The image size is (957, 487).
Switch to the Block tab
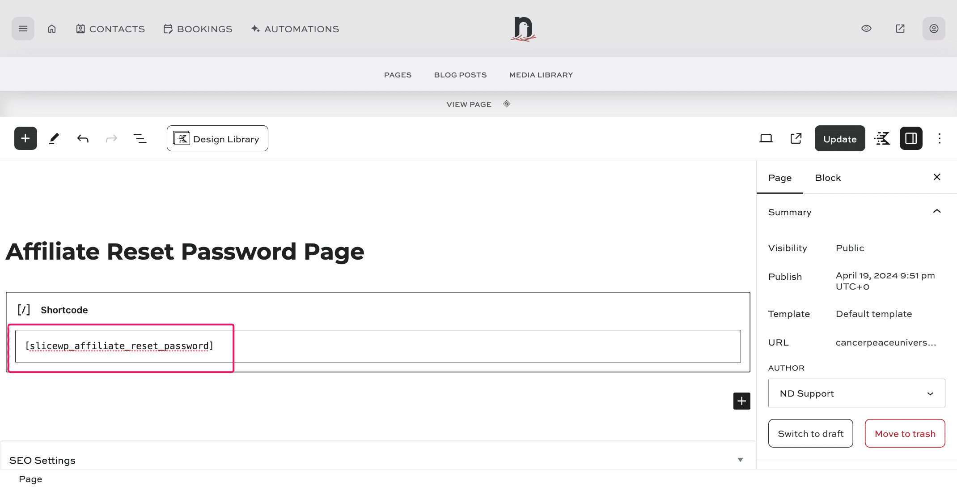[828, 178]
